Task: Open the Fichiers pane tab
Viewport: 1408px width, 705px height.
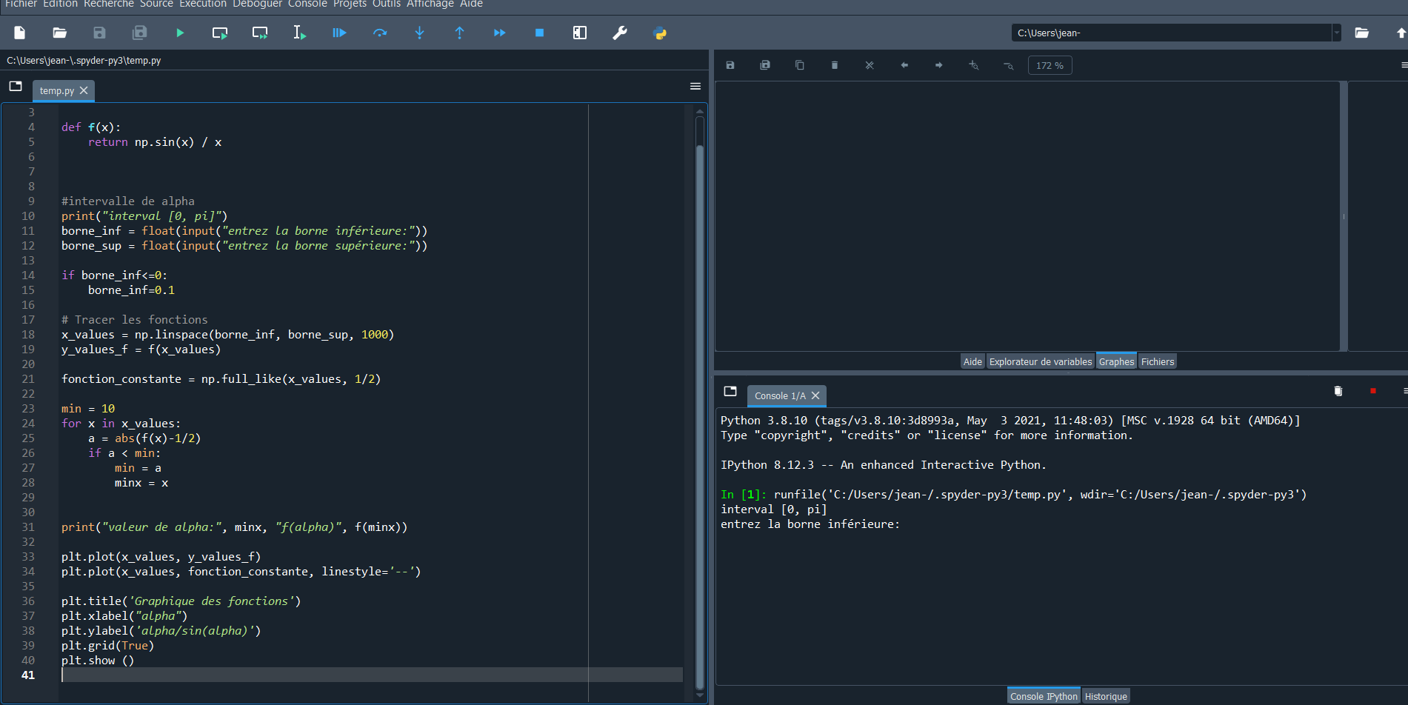Action: tap(1157, 362)
